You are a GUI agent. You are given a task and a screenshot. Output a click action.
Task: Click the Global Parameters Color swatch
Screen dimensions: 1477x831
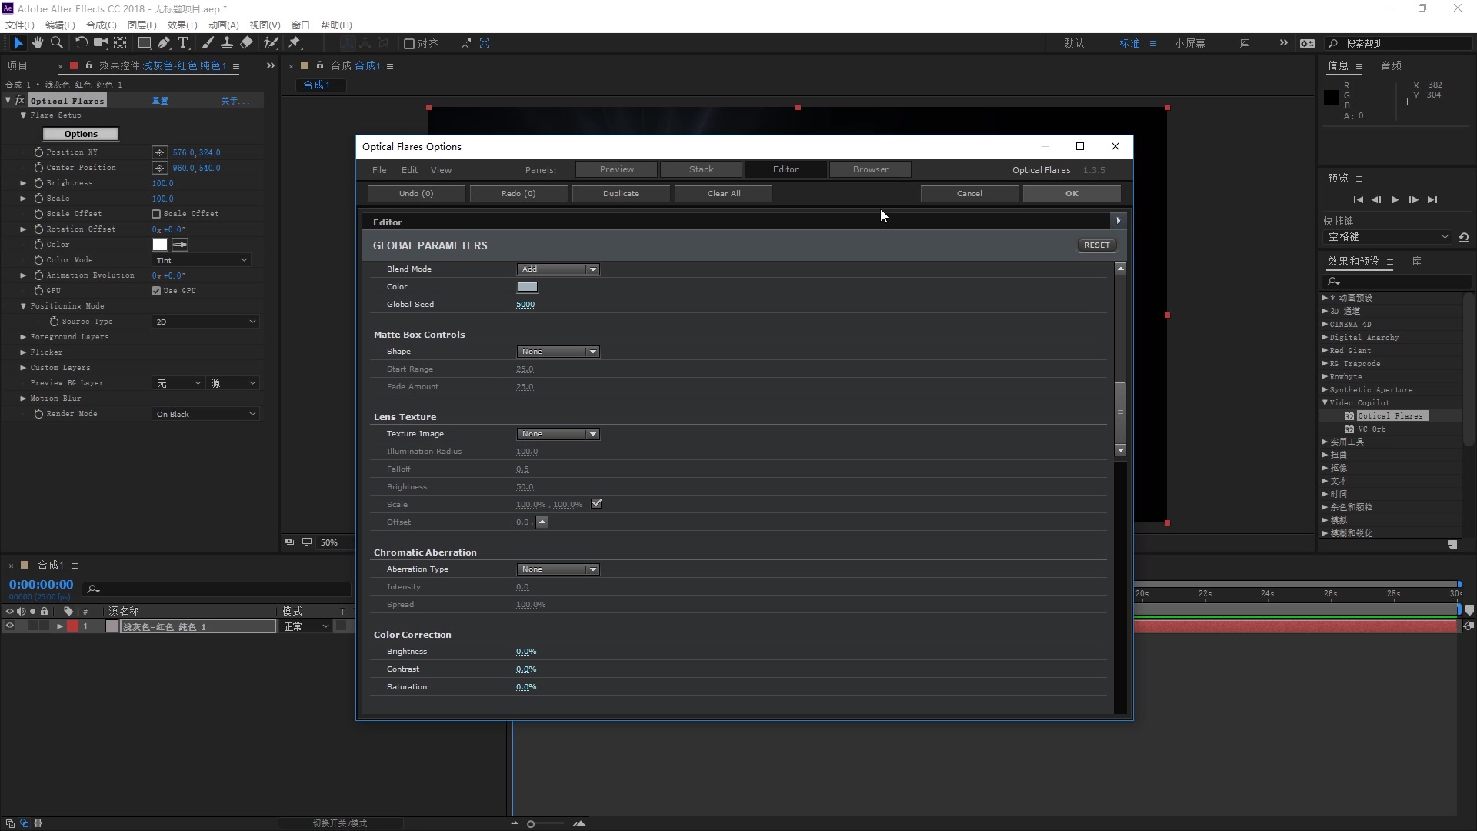[527, 287]
